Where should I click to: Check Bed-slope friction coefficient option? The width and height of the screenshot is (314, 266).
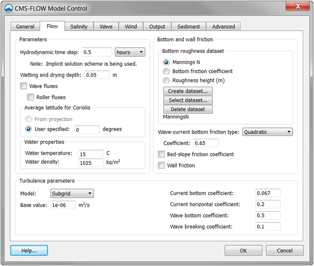click(x=161, y=154)
